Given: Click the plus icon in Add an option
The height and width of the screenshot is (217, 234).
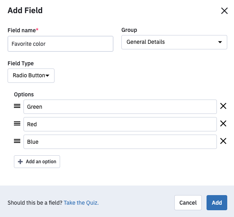Looking at the screenshot, I should pyautogui.click(x=20, y=162).
